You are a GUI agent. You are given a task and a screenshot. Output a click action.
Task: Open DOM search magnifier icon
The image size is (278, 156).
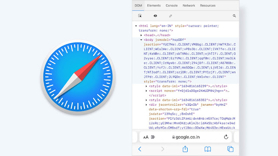coord(234,16)
